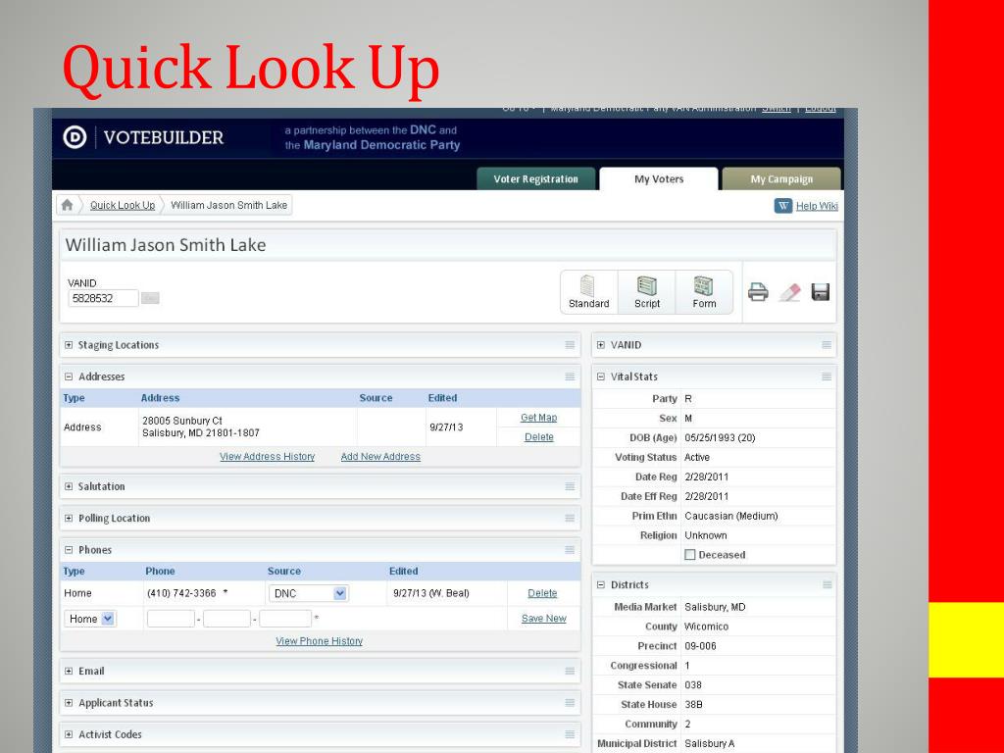The width and height of the screenshot is (1004, 753).
Task: Open Polling Location panel menu handle
Action: tap(570, 518)
